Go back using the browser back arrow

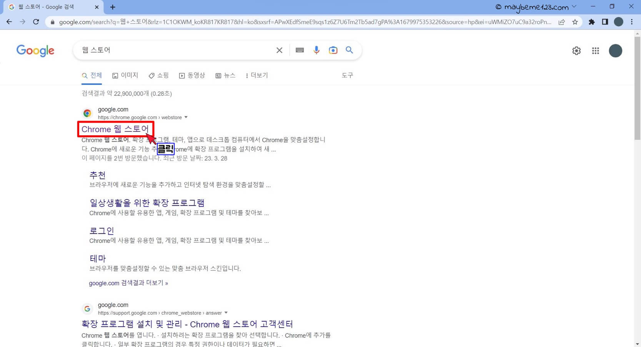[9, 22]
